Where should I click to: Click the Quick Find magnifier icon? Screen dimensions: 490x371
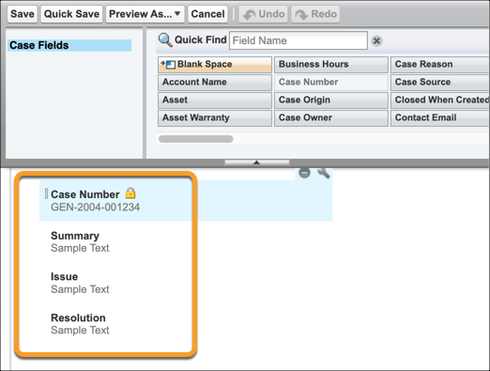pos(165,40)
